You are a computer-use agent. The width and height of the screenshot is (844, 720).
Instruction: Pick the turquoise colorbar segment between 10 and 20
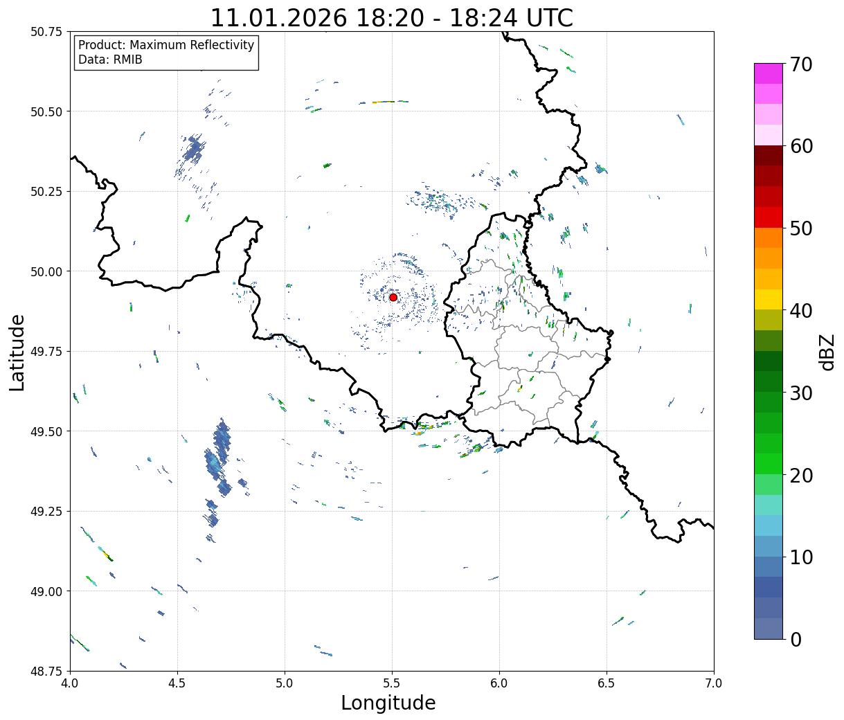pos(769,505)
